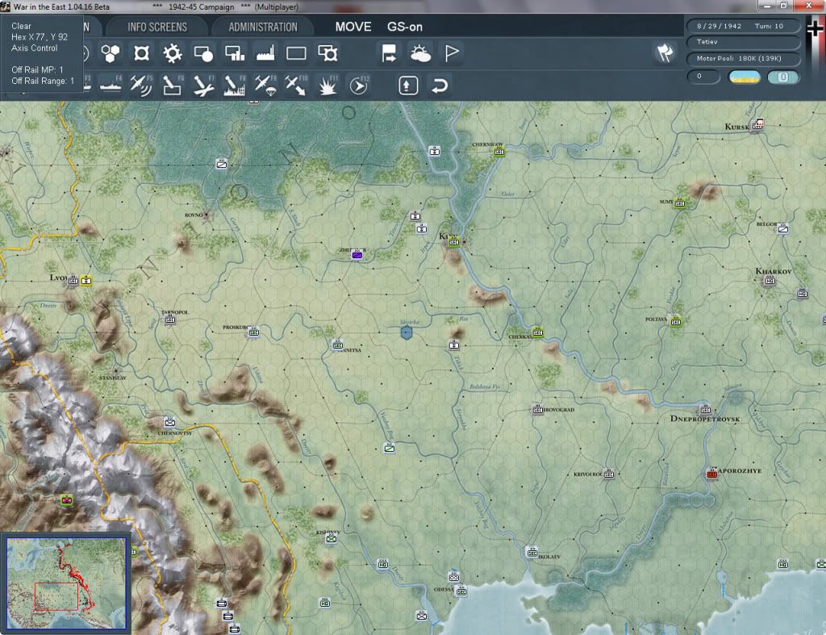The image size is (826, 635).
Task: Select the unit counter at Belgorod
Action: click(783, 228)
